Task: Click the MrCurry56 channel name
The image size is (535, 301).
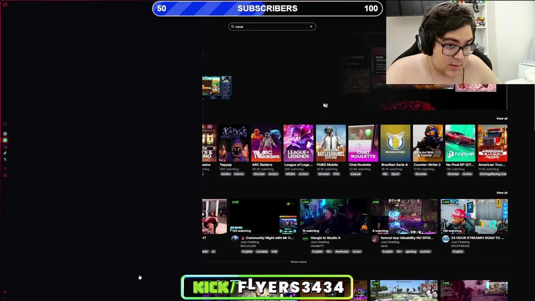Action: point(248,246)
